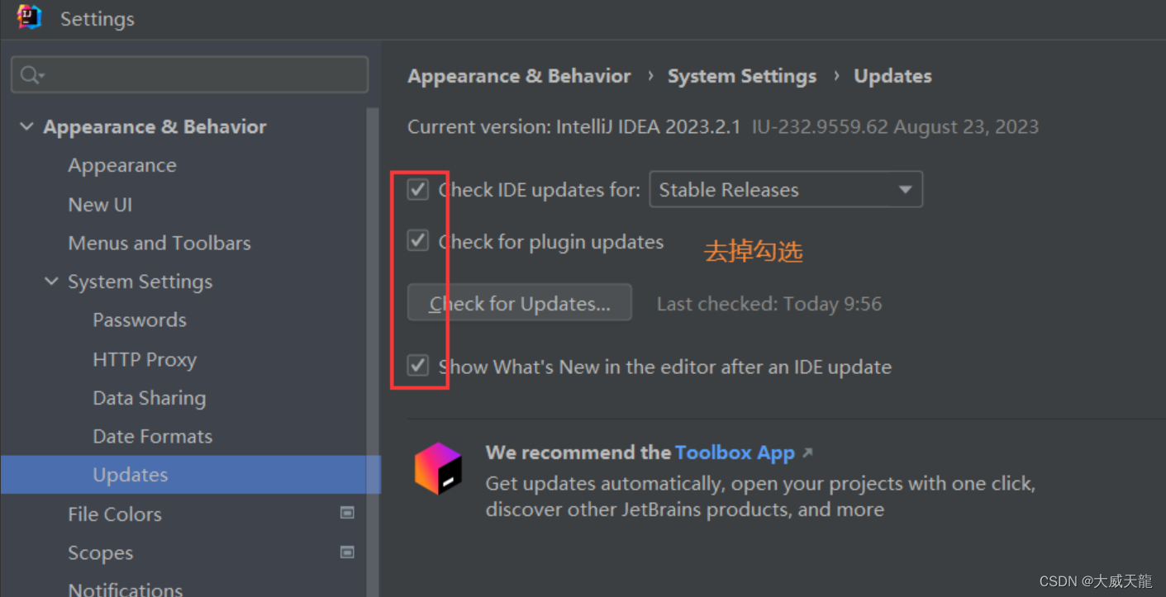The width and height of the screenshot is (1166, 597).
Task: Click Last checked: Today 9:56 text
Action: pyautogui.click(x=769, y=304)
